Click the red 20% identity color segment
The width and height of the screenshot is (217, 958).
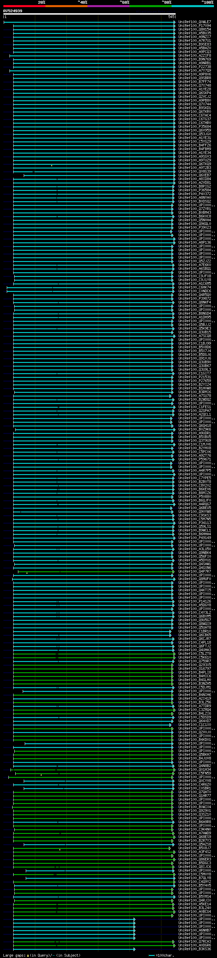pos(24,6)
